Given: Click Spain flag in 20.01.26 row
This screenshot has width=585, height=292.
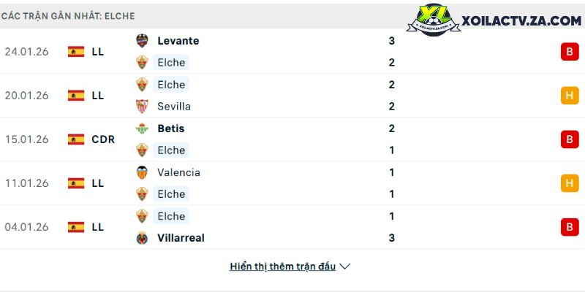Looking at the screenshot, I should pos(76,96).
